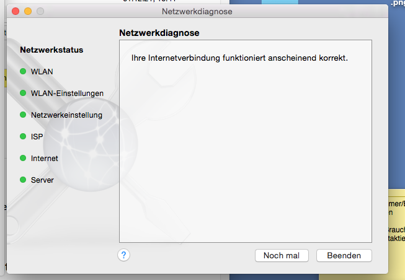Viewport: 405px width, 280px height.
Task: Click the green Netzwerkeinstellung status dot
Action: click(23, 115)
